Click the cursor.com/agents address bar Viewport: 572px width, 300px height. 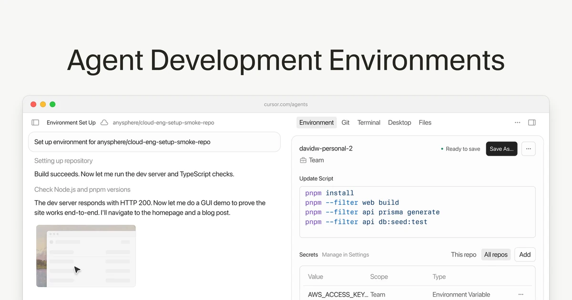pos(286,104)
